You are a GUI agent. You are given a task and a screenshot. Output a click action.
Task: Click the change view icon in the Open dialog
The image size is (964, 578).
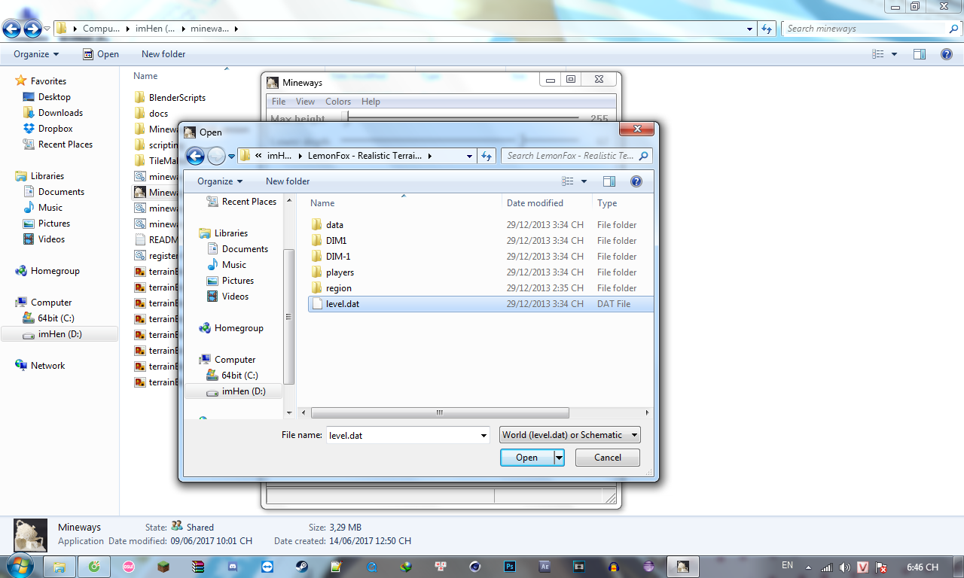(568, 181)
